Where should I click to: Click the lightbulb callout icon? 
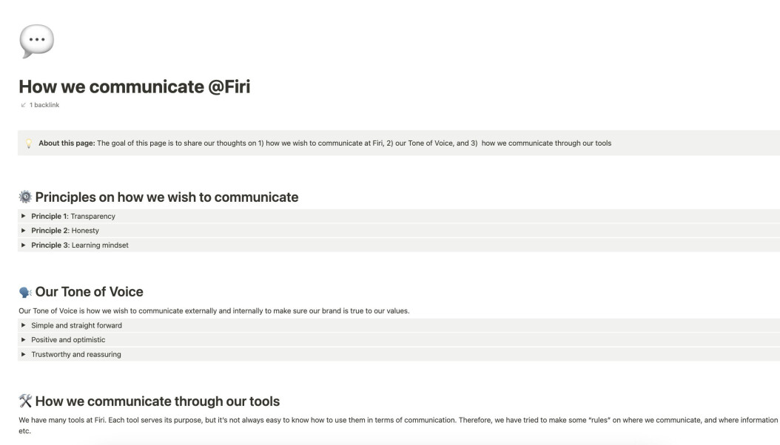coord(29,143)
